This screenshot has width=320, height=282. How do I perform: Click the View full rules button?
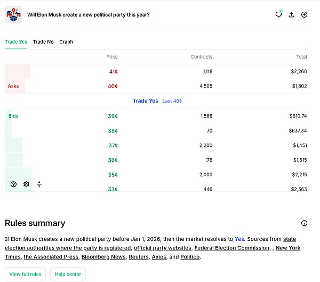coord(25,275)
